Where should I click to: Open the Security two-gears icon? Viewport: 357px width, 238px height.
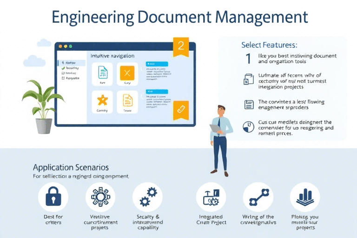(147, 197)
